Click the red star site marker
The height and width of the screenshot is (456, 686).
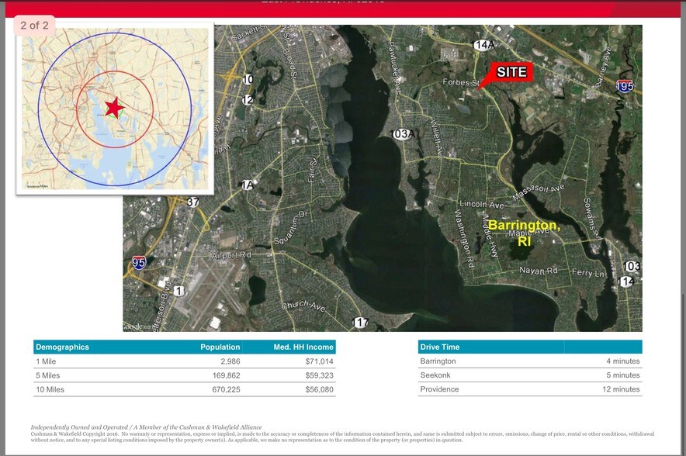(114, 108)
